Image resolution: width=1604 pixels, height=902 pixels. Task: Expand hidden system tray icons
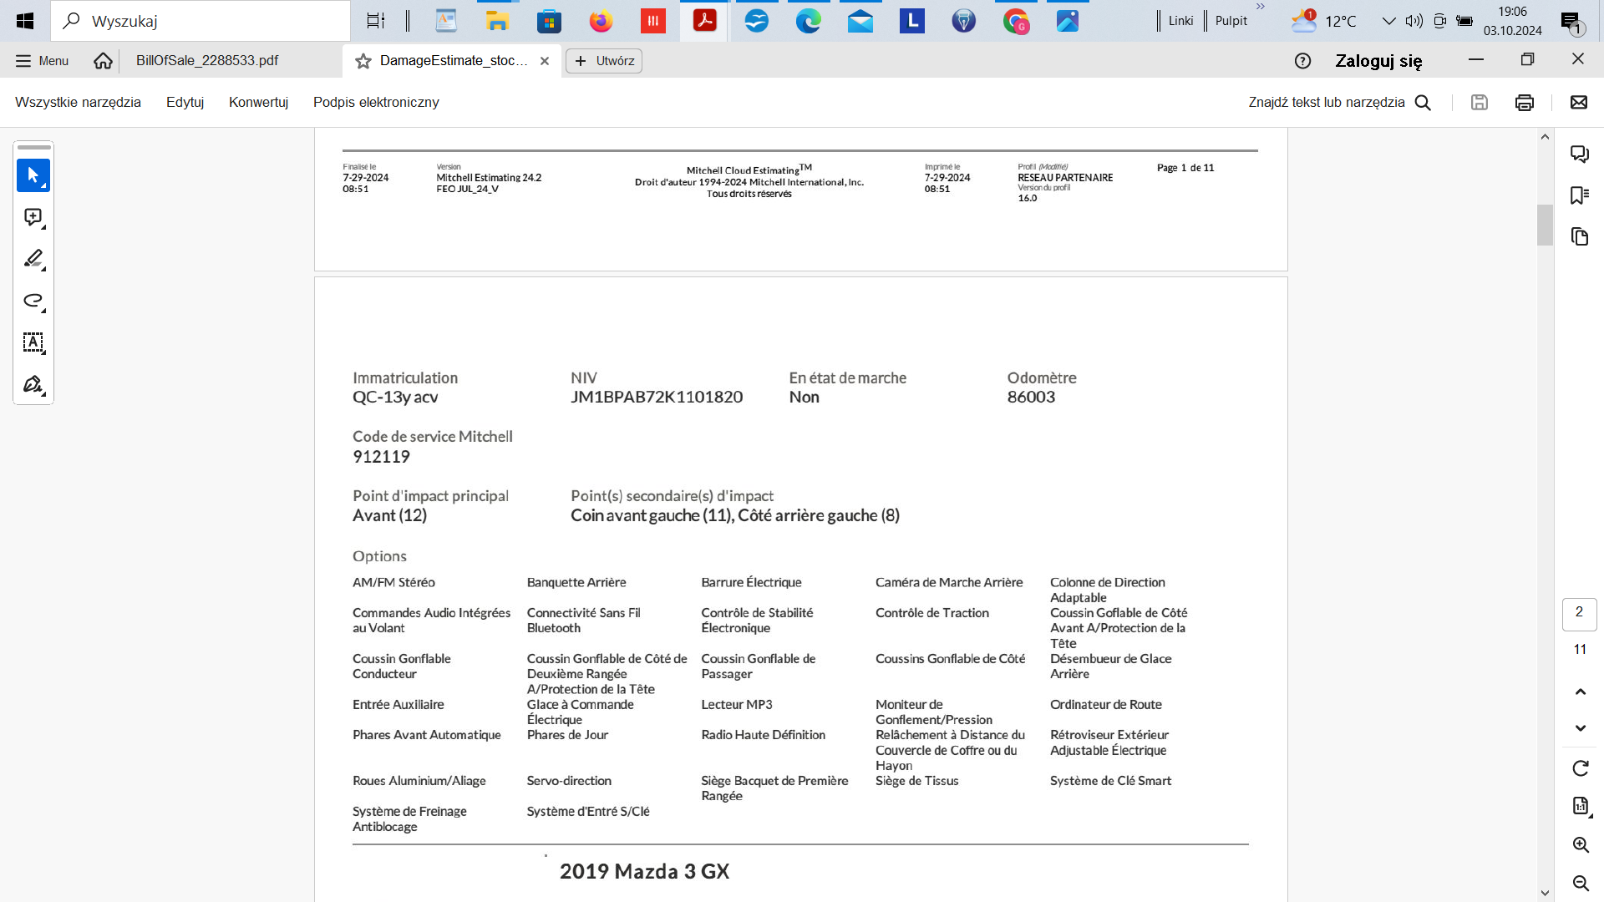(1388, 21)
